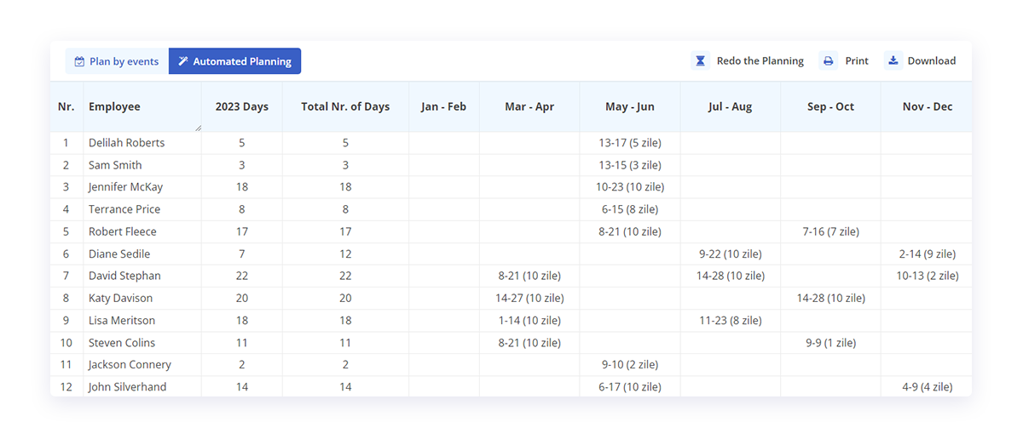Click the 2023 Days column header

point(242,107)
